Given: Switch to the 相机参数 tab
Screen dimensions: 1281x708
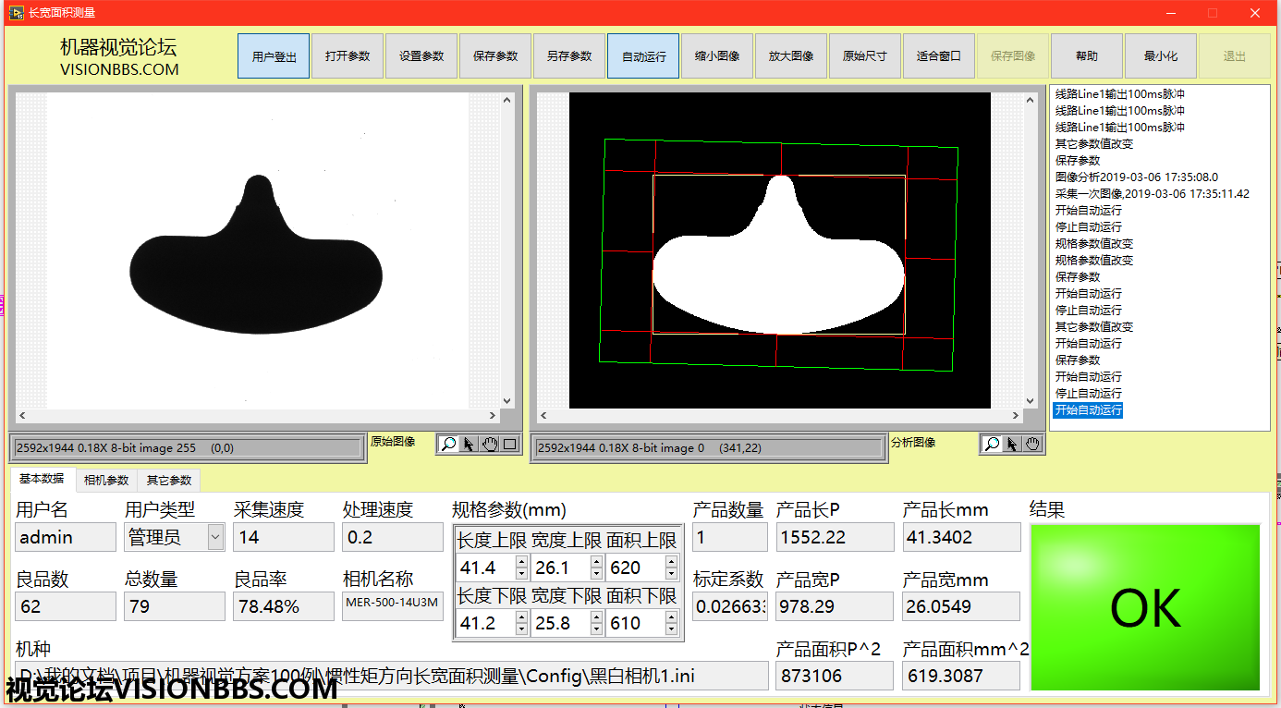Looking at the screenshot, I should [106, 480].
